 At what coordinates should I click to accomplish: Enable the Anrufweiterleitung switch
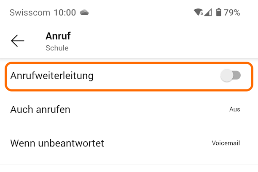tap(231, 76)
